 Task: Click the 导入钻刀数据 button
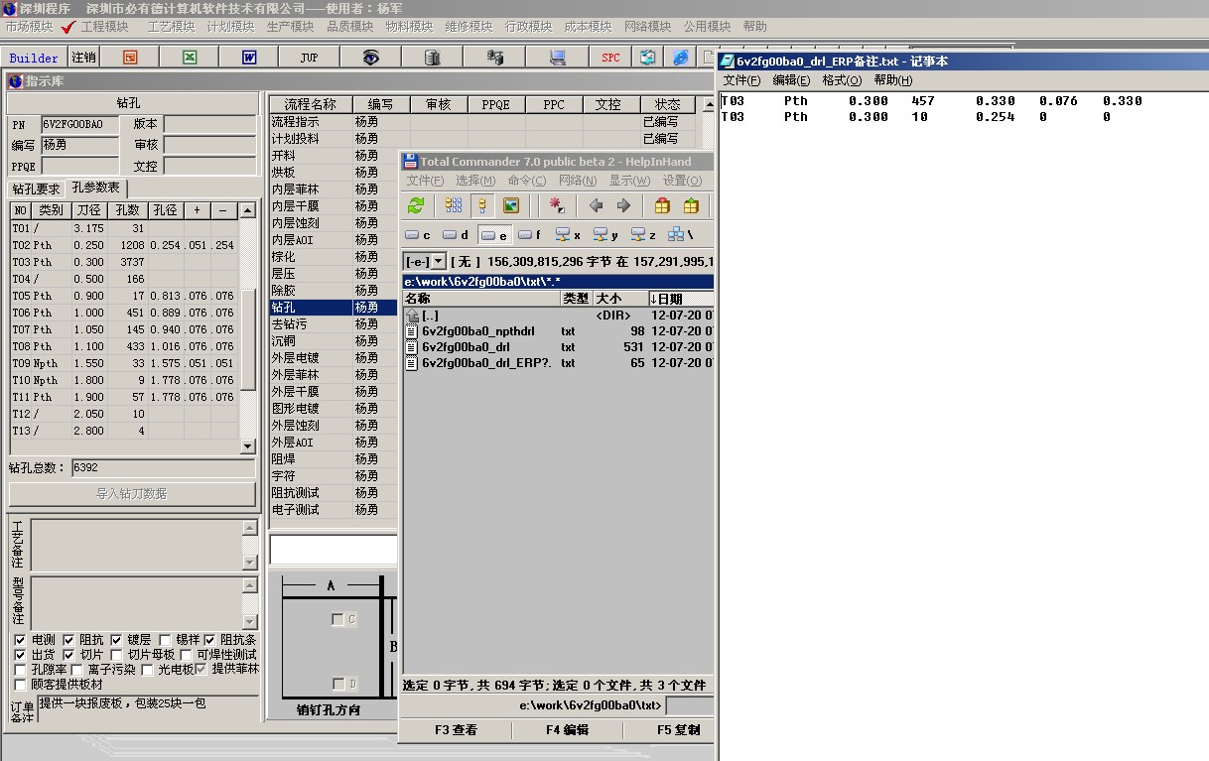[132, 493]
